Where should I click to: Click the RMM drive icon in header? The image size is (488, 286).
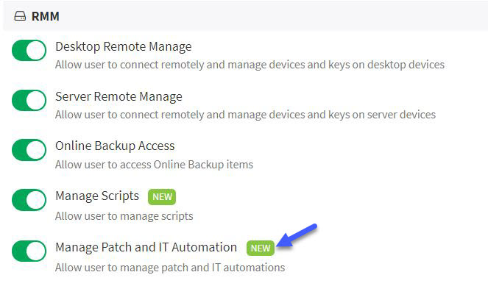click(x=20, y=16)
